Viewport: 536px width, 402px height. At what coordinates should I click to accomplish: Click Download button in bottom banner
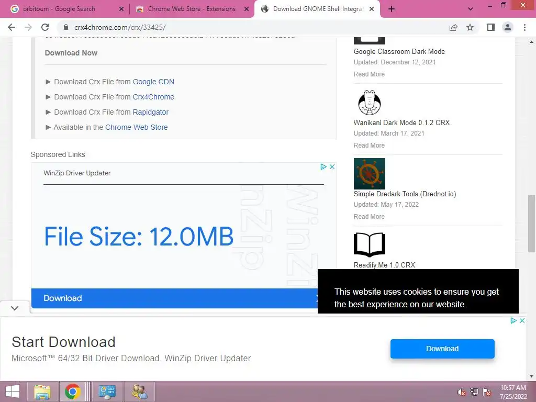click(442, 349)
